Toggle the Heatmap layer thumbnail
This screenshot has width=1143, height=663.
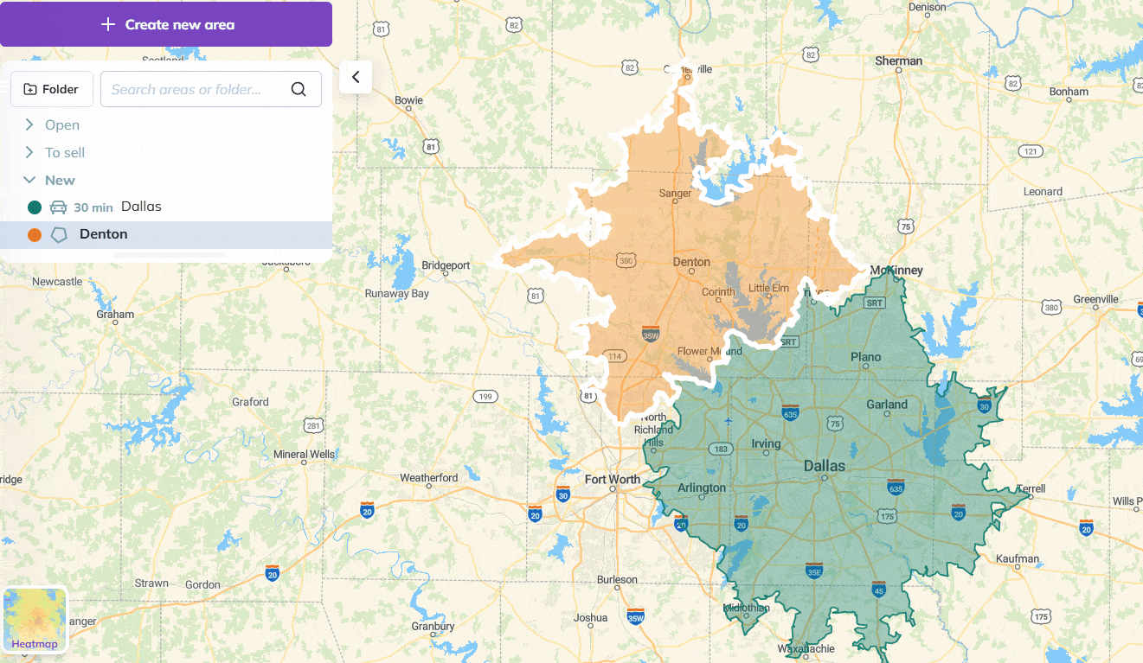click(x=35, y=620)
